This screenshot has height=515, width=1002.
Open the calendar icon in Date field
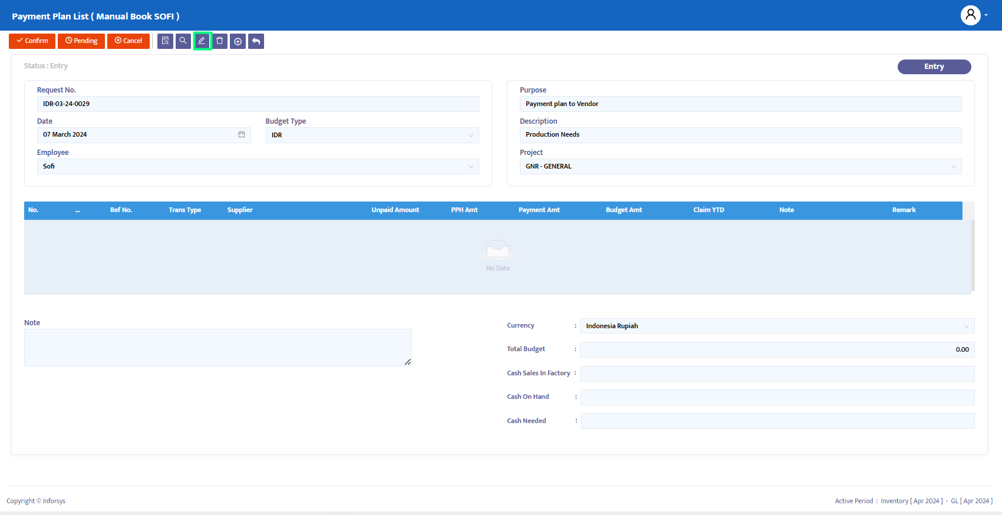coord(242,134)
